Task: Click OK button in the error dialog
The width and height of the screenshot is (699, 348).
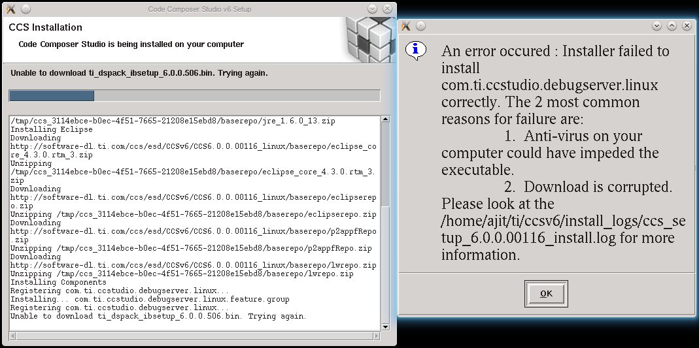Action: point(546,294)
